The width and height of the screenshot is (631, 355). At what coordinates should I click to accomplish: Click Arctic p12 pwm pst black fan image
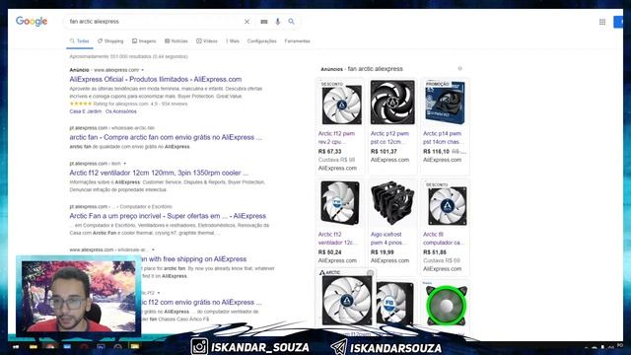[x=392, y=103]
